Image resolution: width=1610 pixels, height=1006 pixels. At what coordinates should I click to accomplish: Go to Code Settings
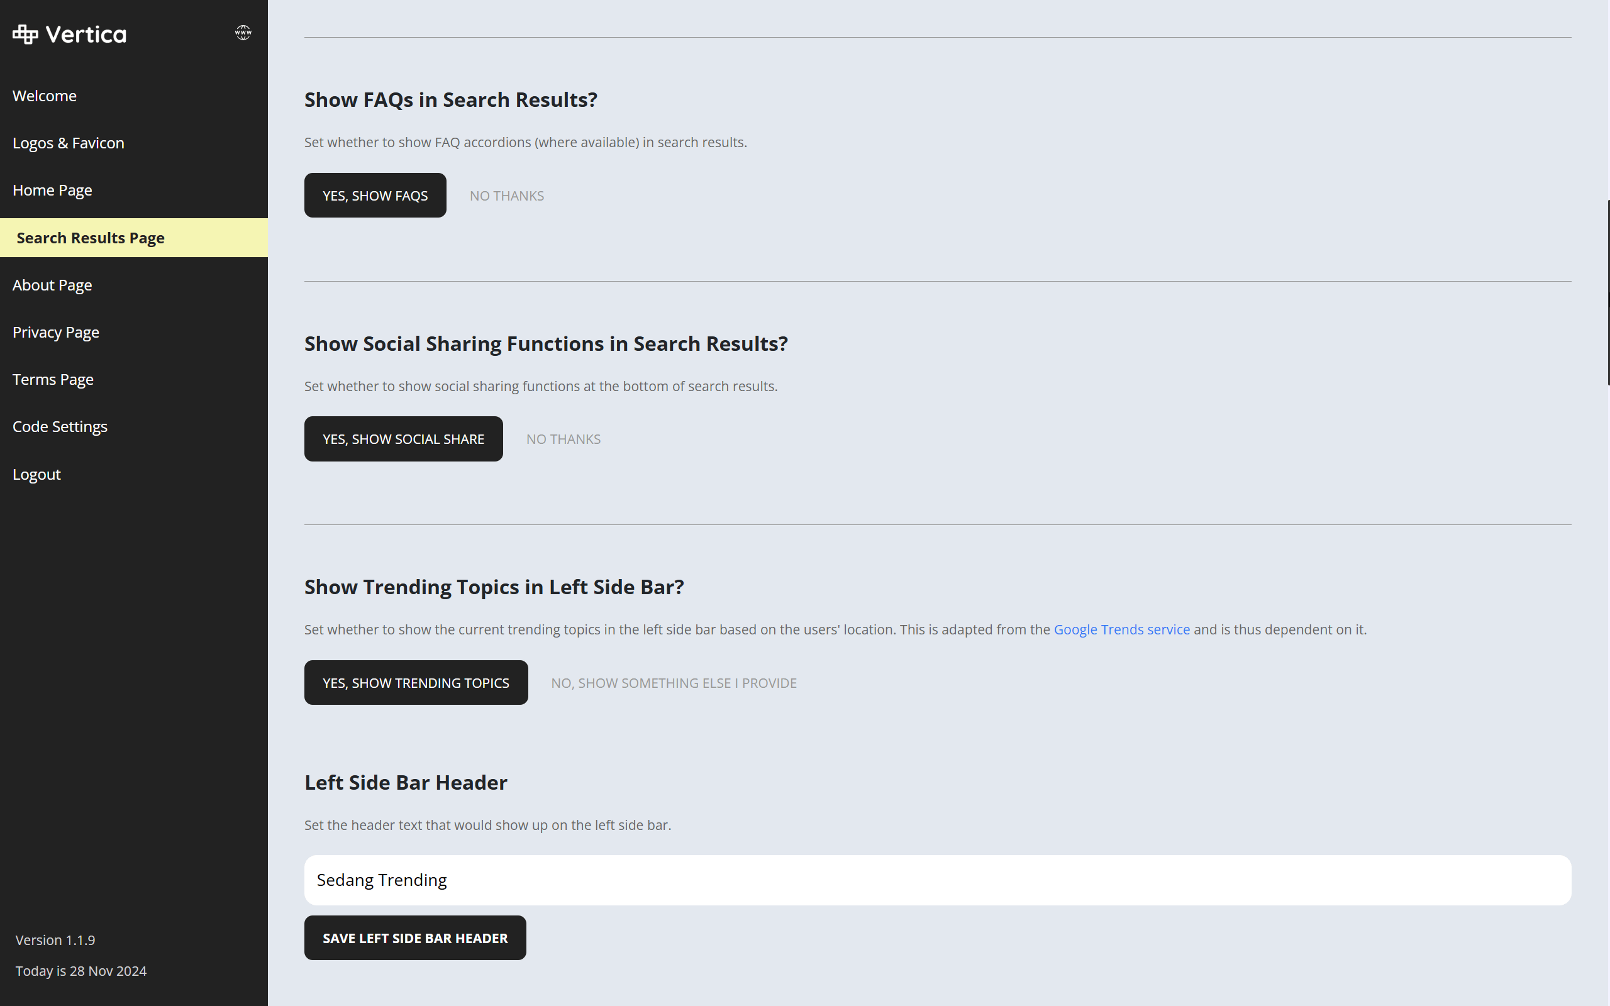[60, 427]
